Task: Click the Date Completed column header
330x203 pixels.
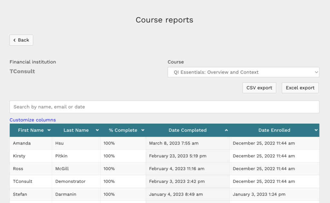Action: [x=187, y=130]
